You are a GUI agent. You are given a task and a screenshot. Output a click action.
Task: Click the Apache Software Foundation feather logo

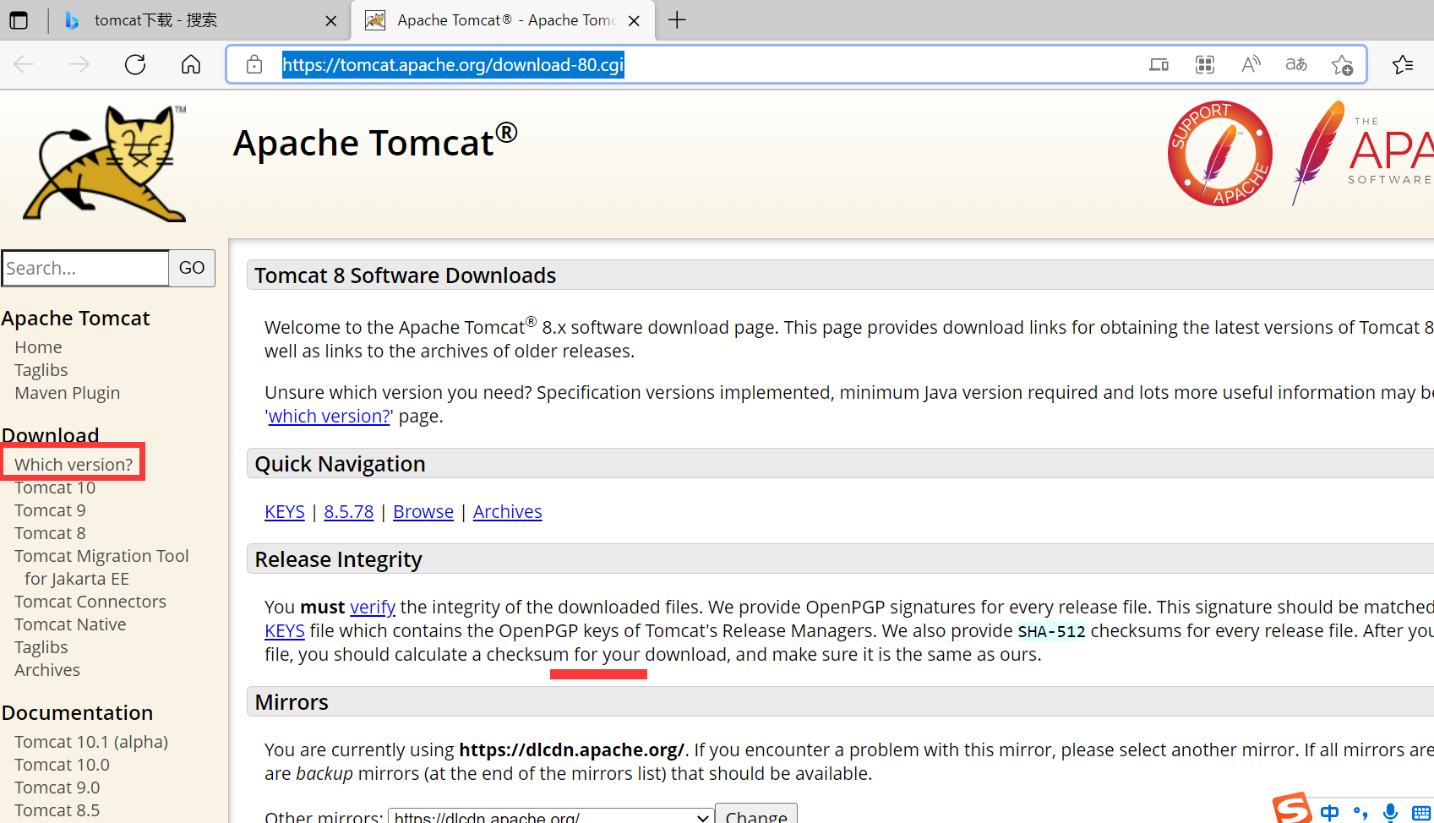click(1362, 152)
